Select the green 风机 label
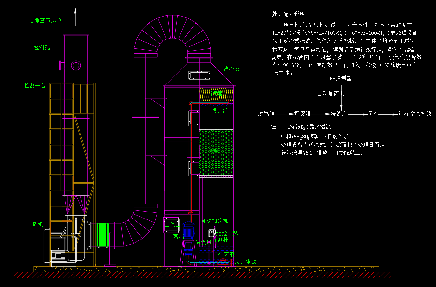 point(37,225)
